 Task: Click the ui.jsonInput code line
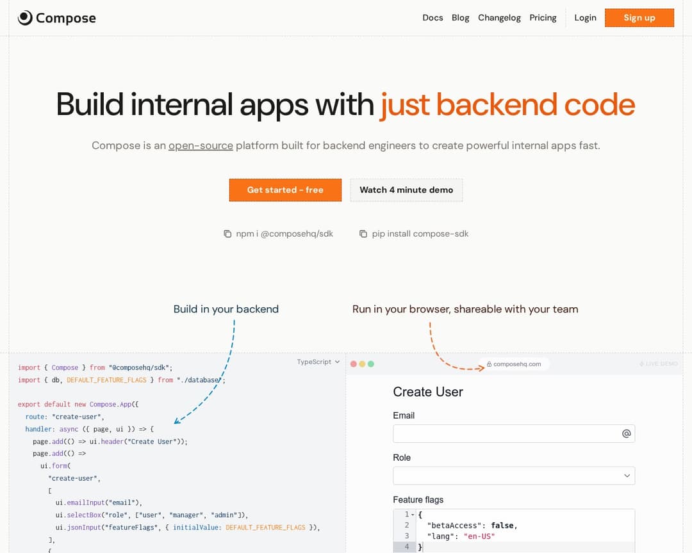[188, 527]
